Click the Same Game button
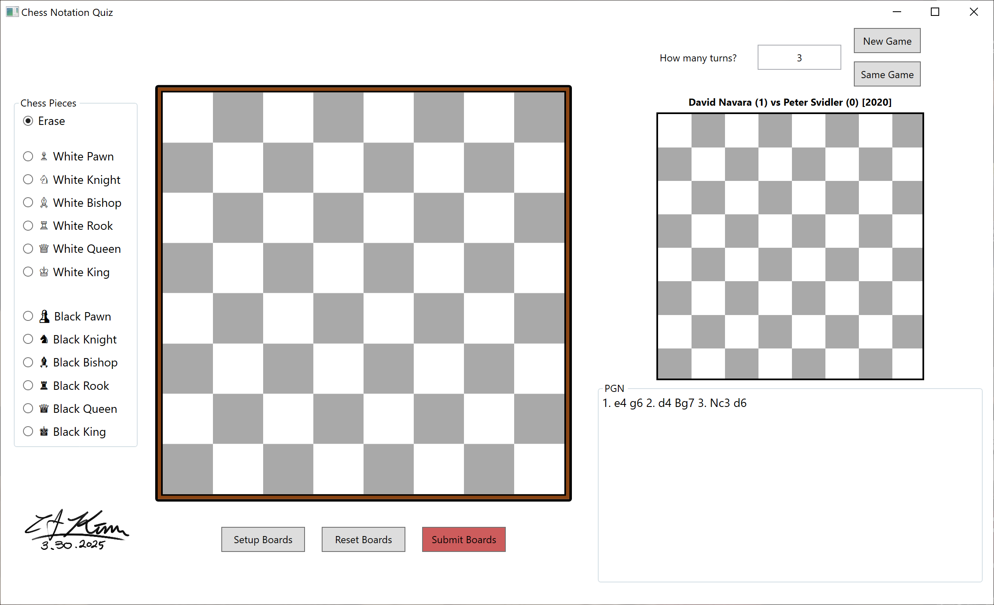This screenshot has height=605, width=994. [x=887, y=74]
